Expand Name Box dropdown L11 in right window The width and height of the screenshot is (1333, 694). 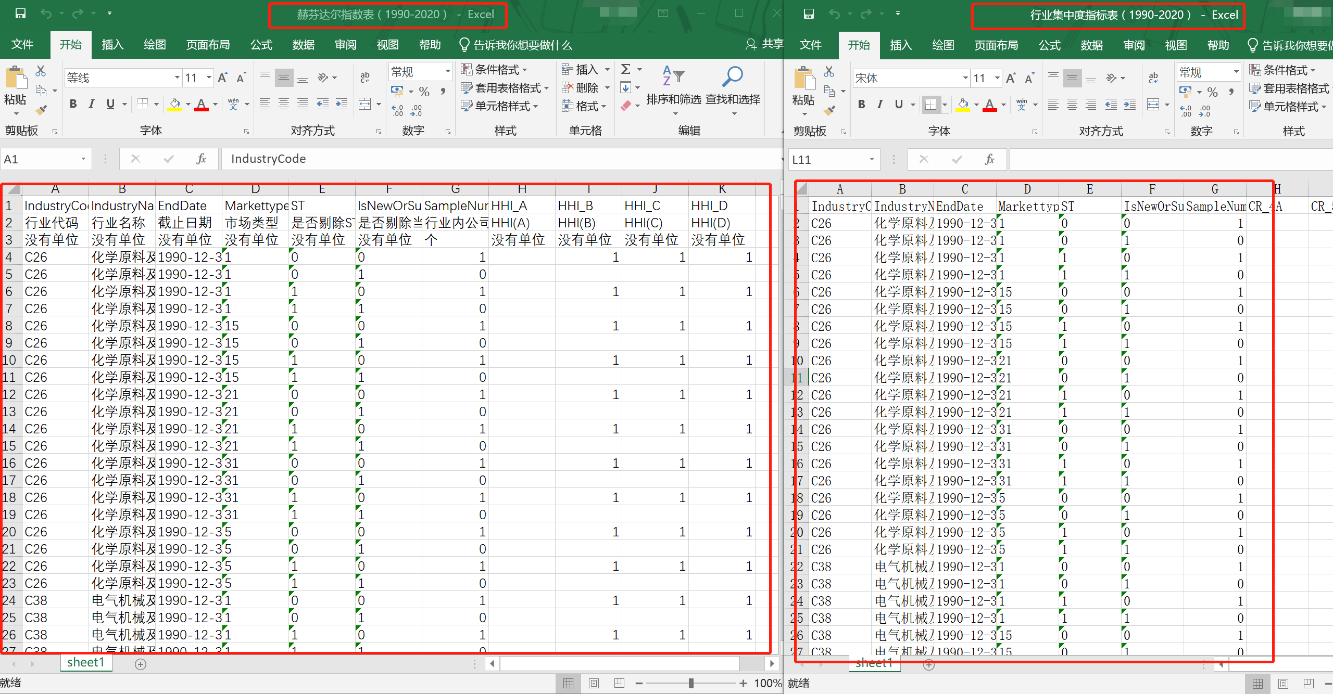872,159
